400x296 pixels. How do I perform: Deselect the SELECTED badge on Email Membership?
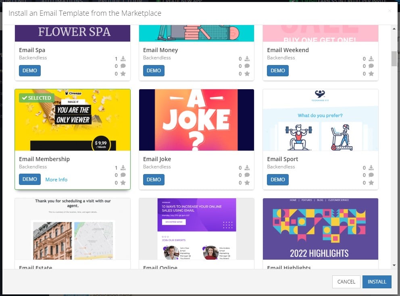(36, 98)
